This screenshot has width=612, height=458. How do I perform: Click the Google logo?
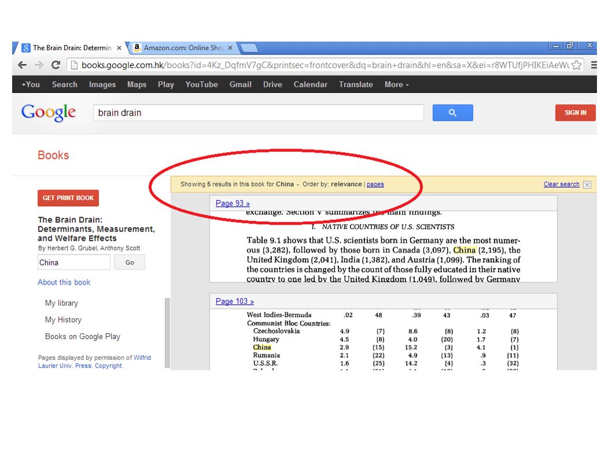[x=49, y=113]
